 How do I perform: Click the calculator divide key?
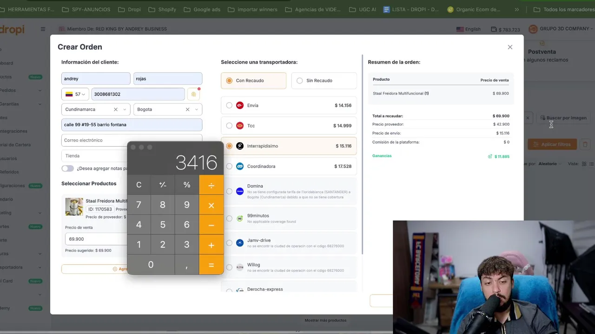tap(211, 185)
